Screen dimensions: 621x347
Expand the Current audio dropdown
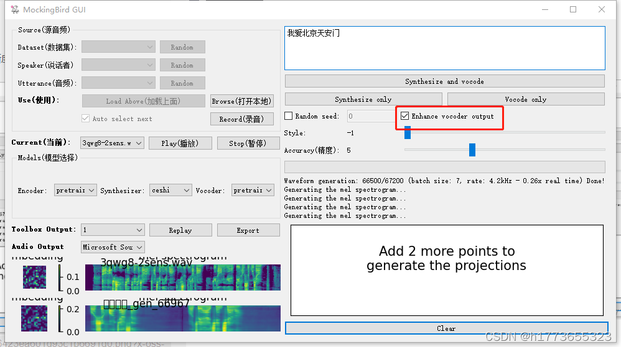[x=112, y=143]
